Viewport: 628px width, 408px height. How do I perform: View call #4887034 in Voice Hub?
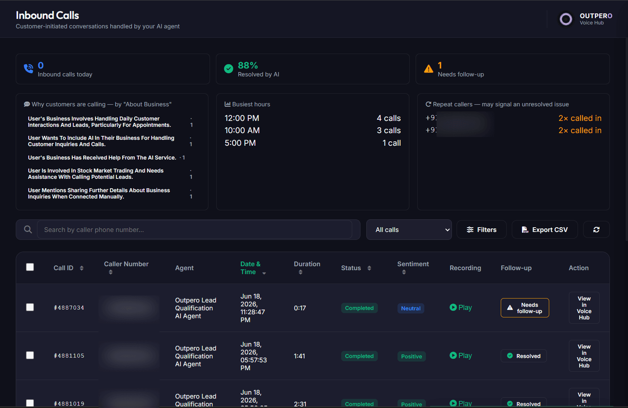[x=584, y=308]
